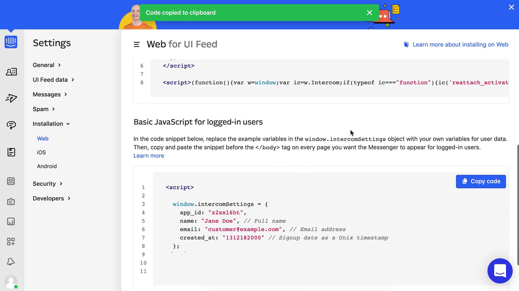This screenshot has width=519, height=291.
Task: Click the name value "Jane Doe"
Action: pos(218,221)
